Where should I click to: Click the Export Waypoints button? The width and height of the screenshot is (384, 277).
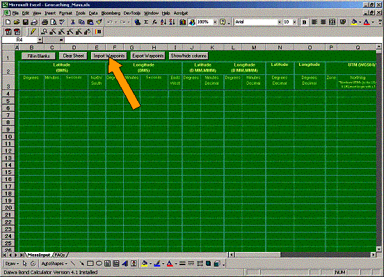tap(148, 56)
